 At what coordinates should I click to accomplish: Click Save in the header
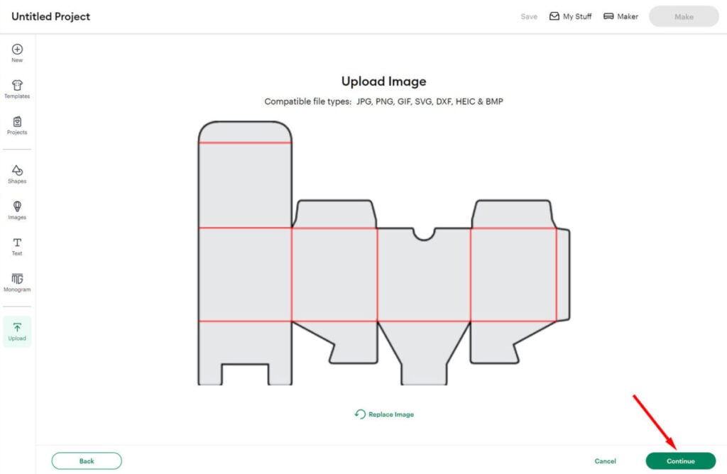[x=529, y=16]
